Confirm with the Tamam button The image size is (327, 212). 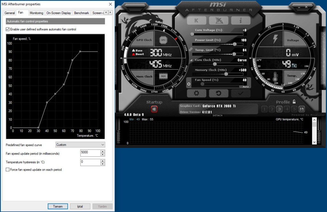point(58,206)
